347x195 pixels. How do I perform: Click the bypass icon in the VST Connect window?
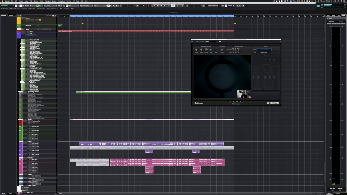tap(192, 41)
